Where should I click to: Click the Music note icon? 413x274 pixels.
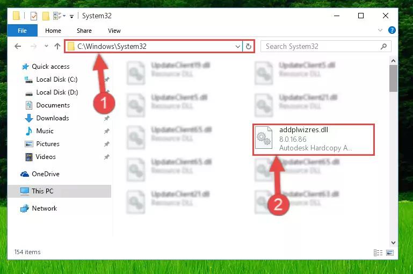coord(28,131)
